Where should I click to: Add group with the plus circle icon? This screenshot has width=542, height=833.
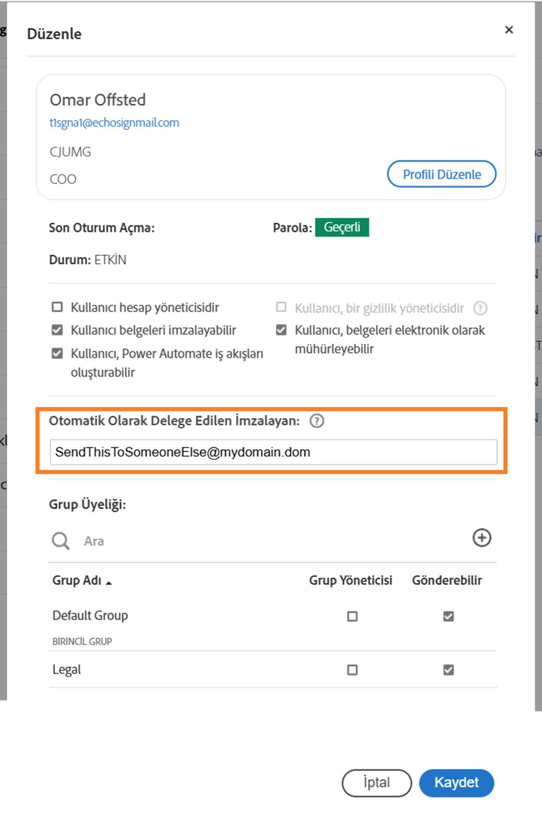pos(482,538)
